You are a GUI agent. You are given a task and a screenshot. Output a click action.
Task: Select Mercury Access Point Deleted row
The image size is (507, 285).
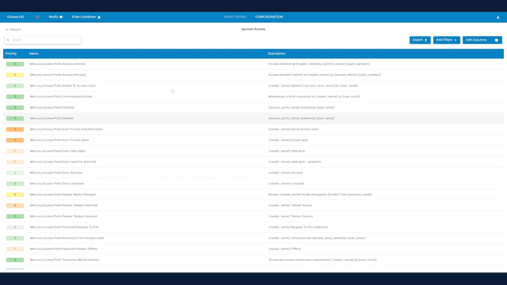pyautogui.click(x=52, y=118)
